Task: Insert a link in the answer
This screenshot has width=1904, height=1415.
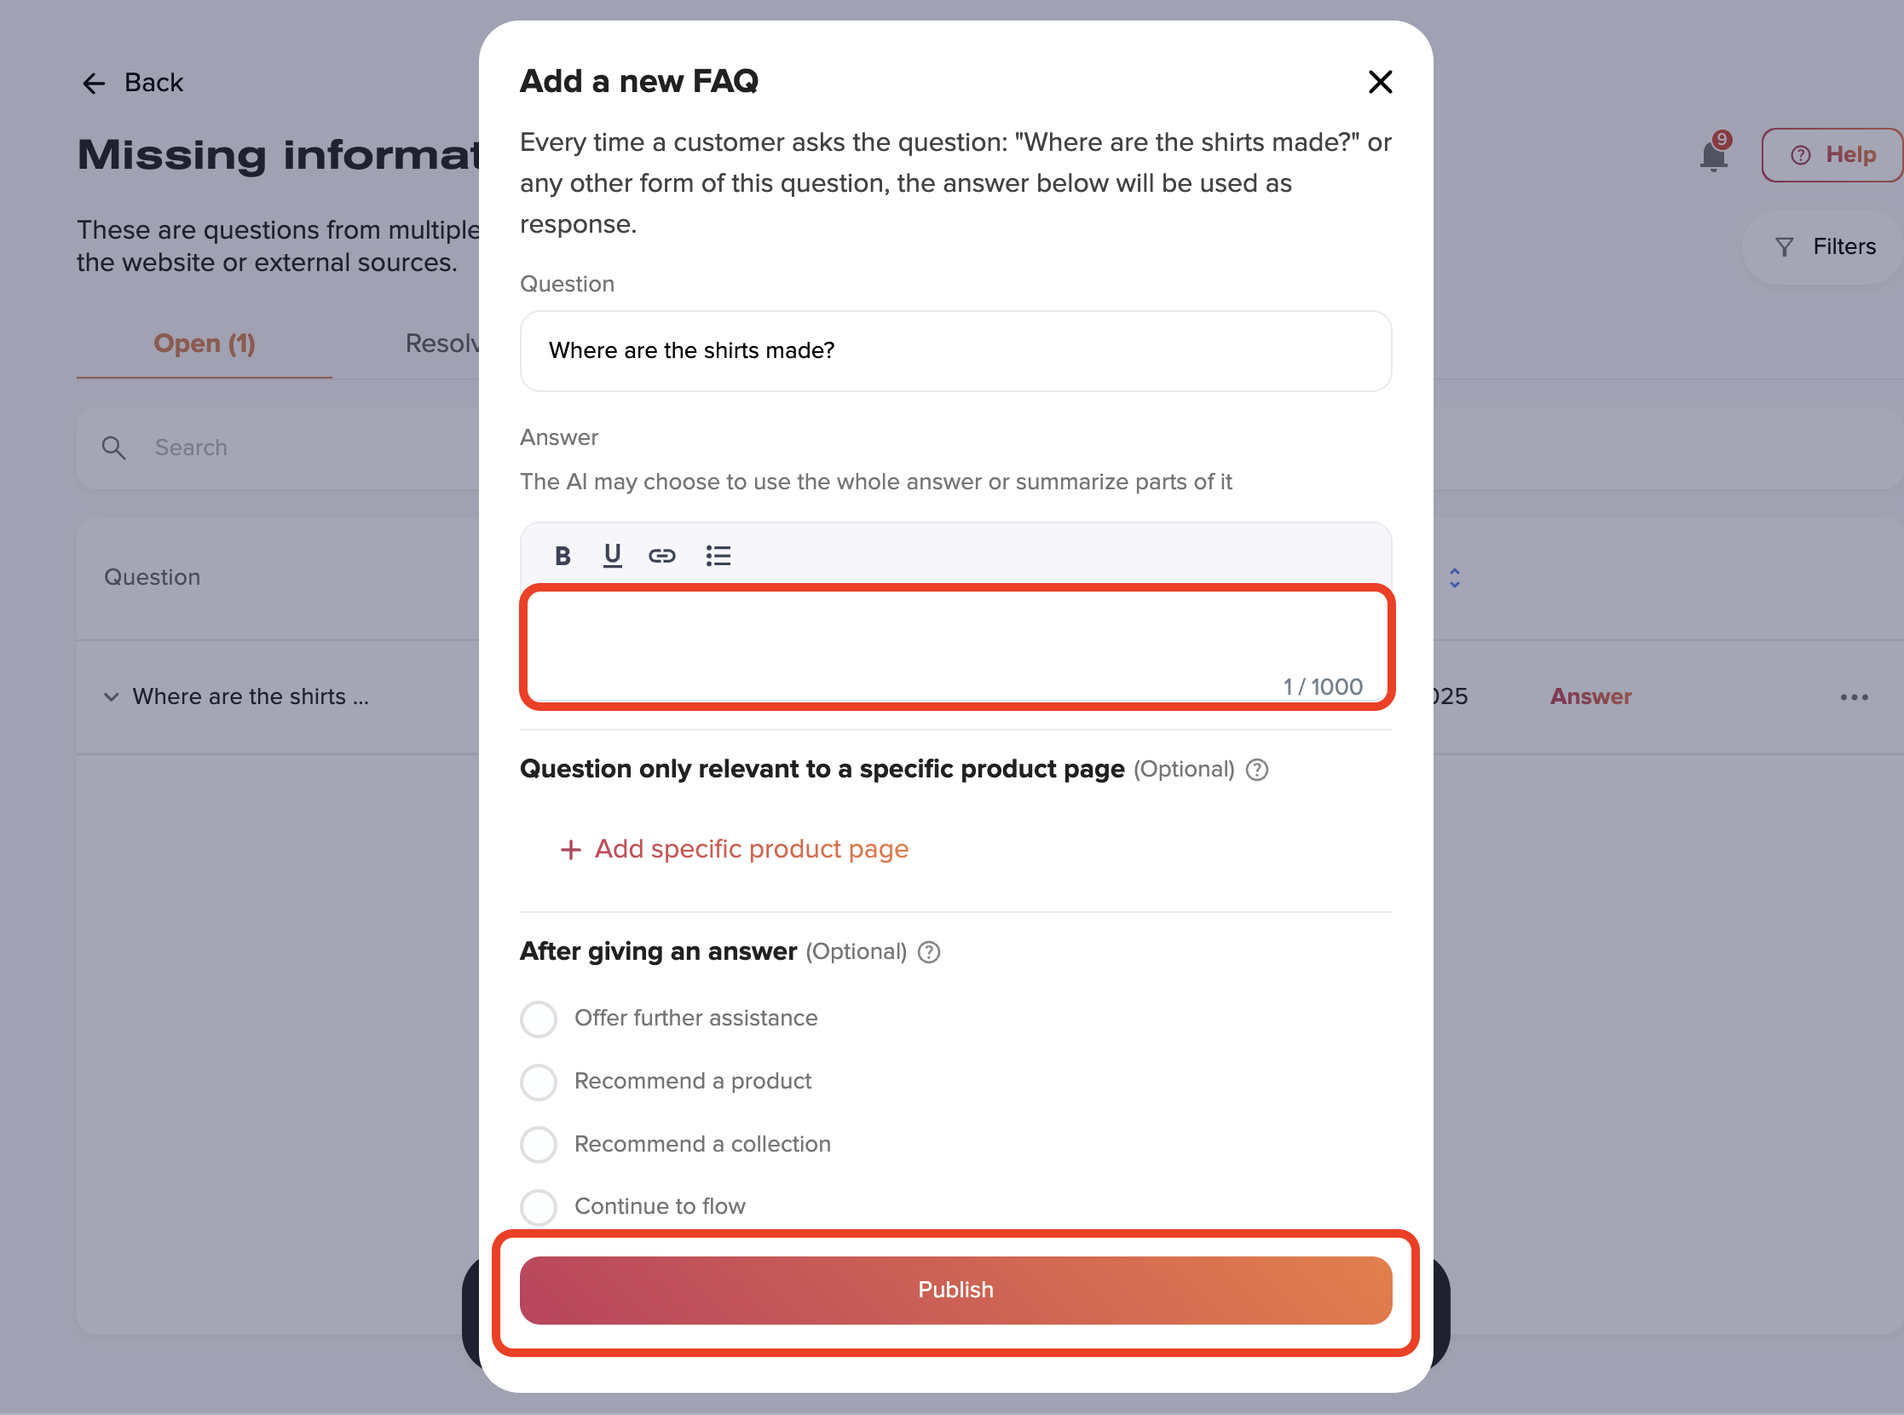Action: click(661, 556)
